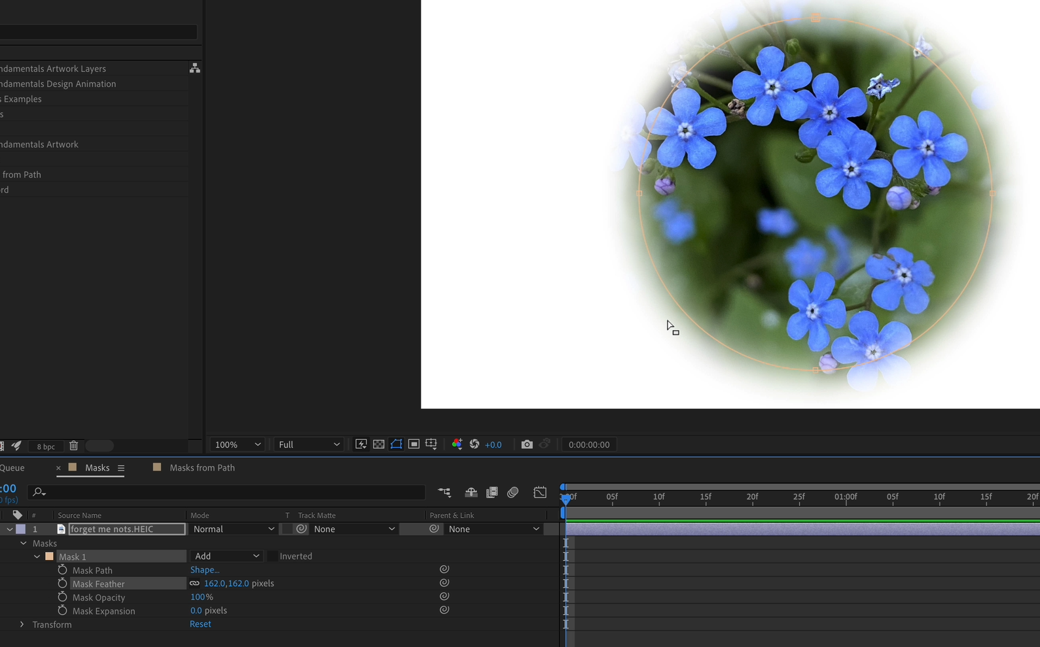
Task: Open the grid and guide options
Action: click(x=431, y=444)
